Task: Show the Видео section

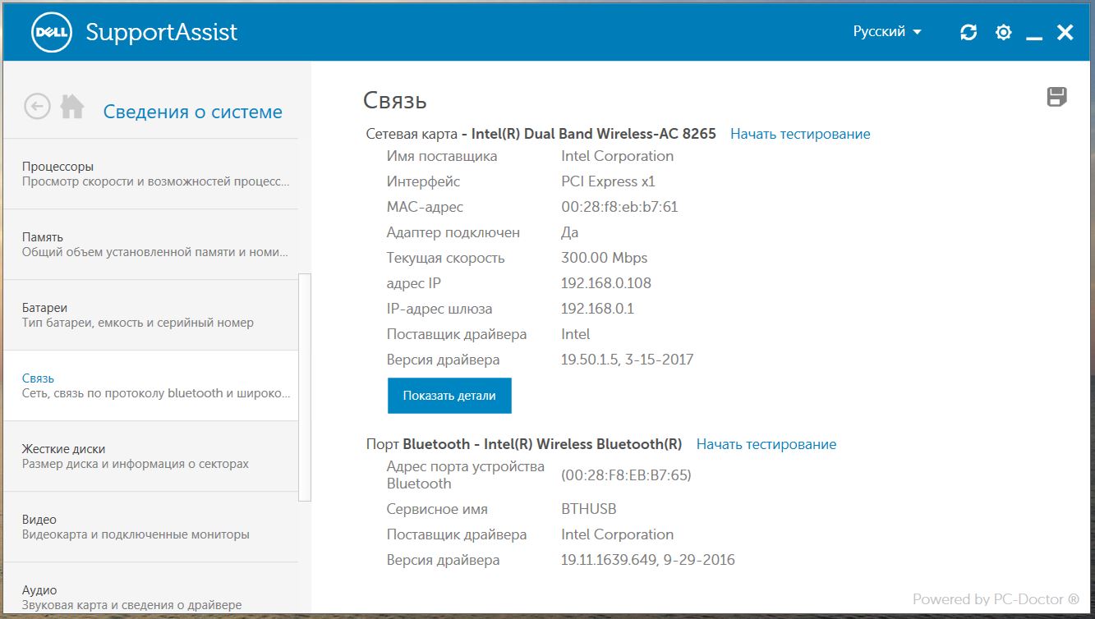Action: [150, 527]
